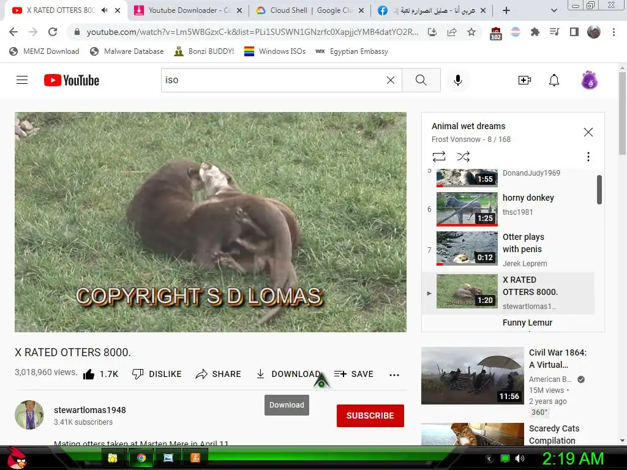This screenshot has width=627, height=470.
Task: Click the share page icon in address bar
Action: [x=452, y=32]
